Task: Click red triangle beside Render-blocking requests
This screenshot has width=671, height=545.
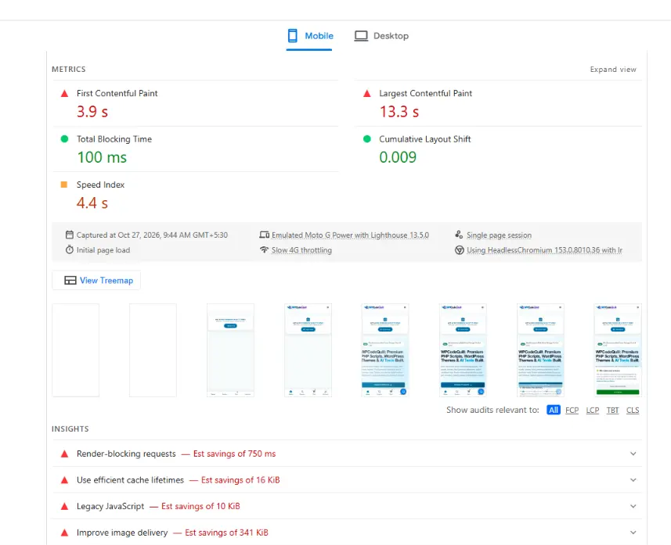Action: 65,454
